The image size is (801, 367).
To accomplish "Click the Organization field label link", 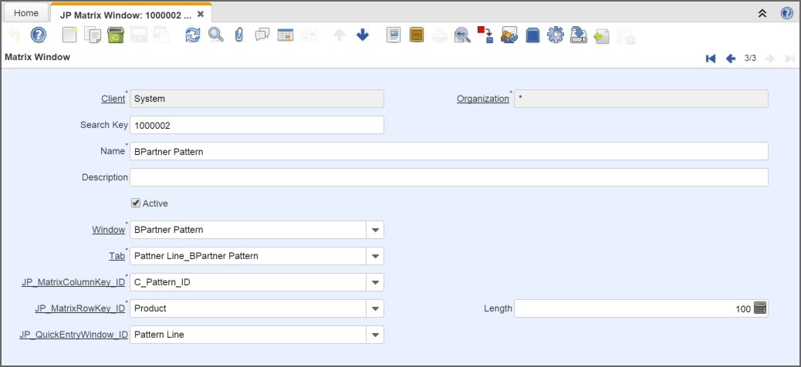I will coord(482,99).
